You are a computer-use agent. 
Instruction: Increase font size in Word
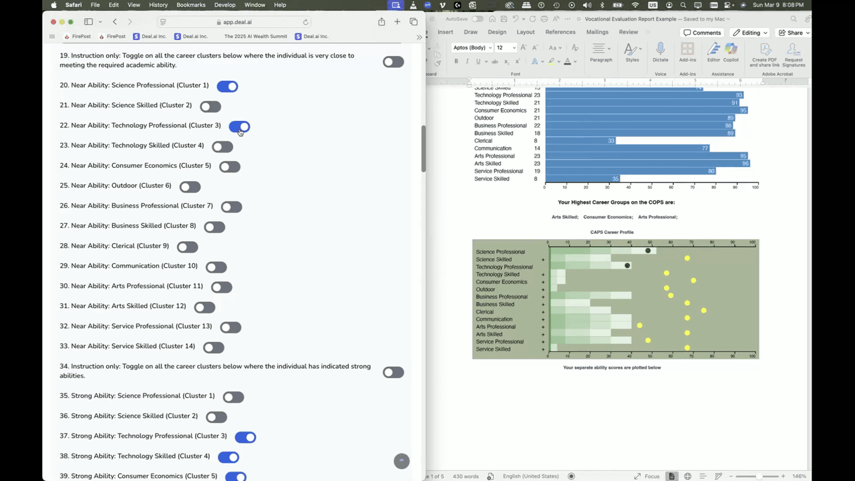tap(523, 47)
